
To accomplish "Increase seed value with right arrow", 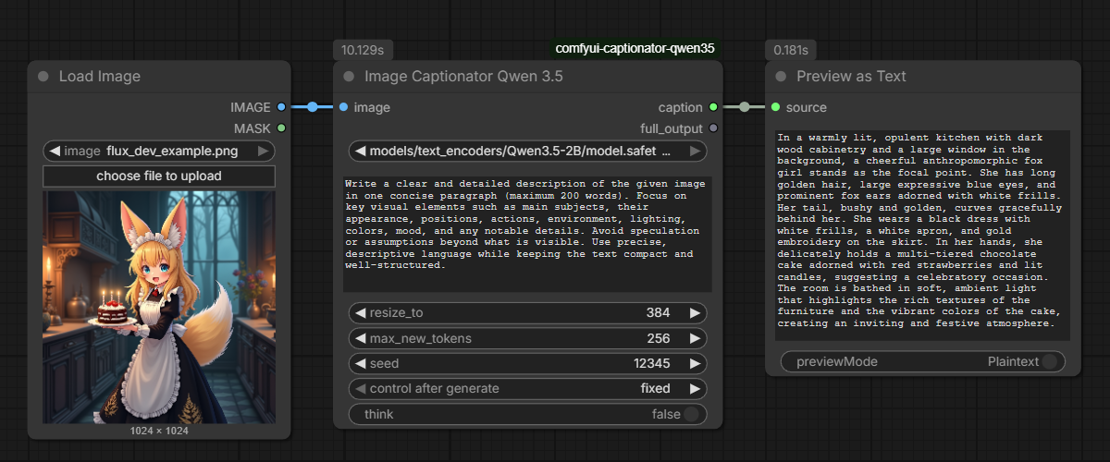I will 696,363.
